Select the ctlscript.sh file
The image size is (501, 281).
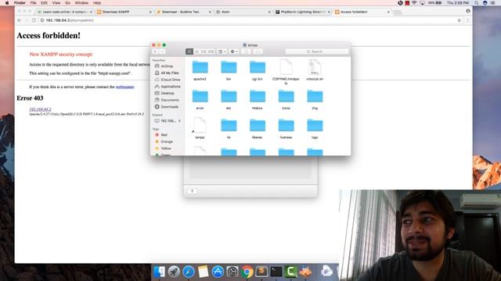315,67
